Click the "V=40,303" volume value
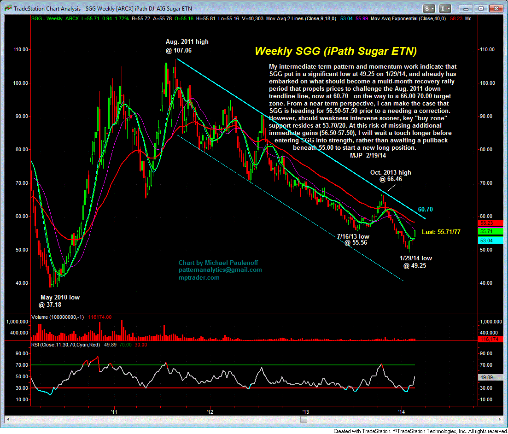Viewport: 508px width, 434px height. [253, 19]
